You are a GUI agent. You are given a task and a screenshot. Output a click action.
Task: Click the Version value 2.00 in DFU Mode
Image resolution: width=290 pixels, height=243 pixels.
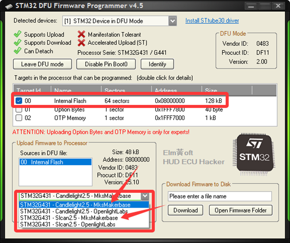point(262,61)
